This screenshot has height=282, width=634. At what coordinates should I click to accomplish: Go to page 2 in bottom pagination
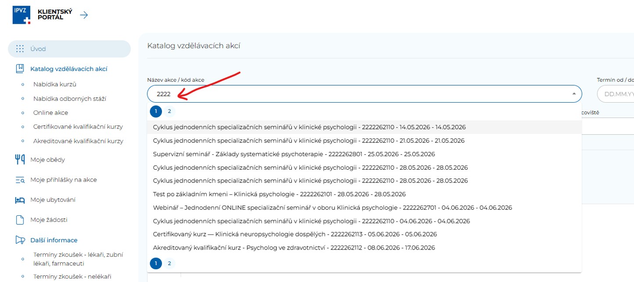pyautogui.click(x=169, y=263)
